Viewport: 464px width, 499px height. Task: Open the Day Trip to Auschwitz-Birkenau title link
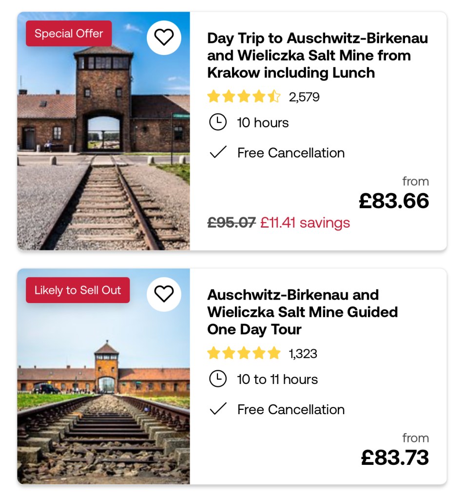(x=317, y=56)
